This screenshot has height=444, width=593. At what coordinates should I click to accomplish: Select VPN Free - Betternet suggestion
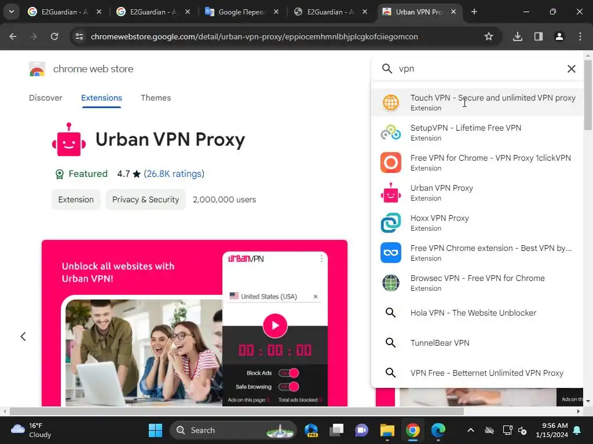[477, 373]
